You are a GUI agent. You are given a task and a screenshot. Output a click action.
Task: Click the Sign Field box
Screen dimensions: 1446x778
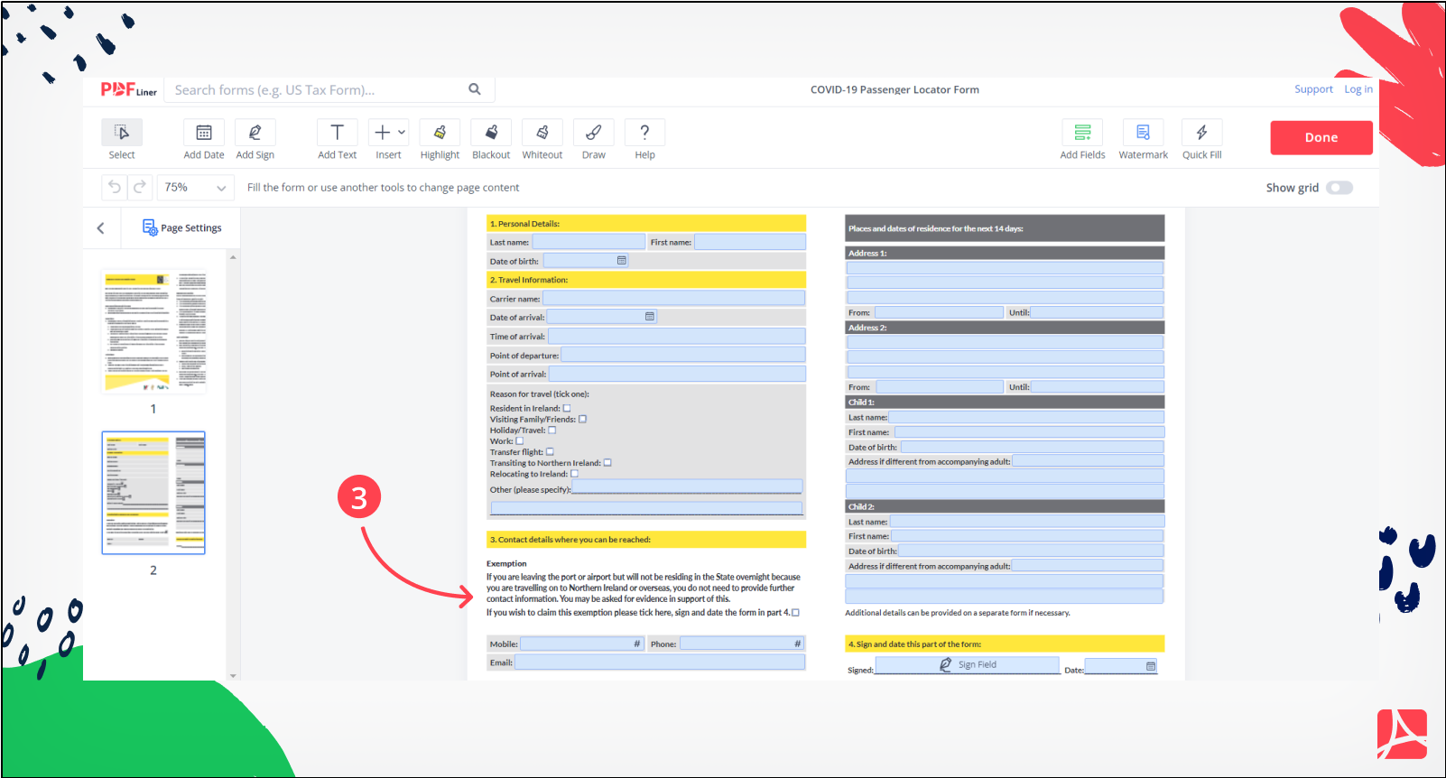(968, 664)
